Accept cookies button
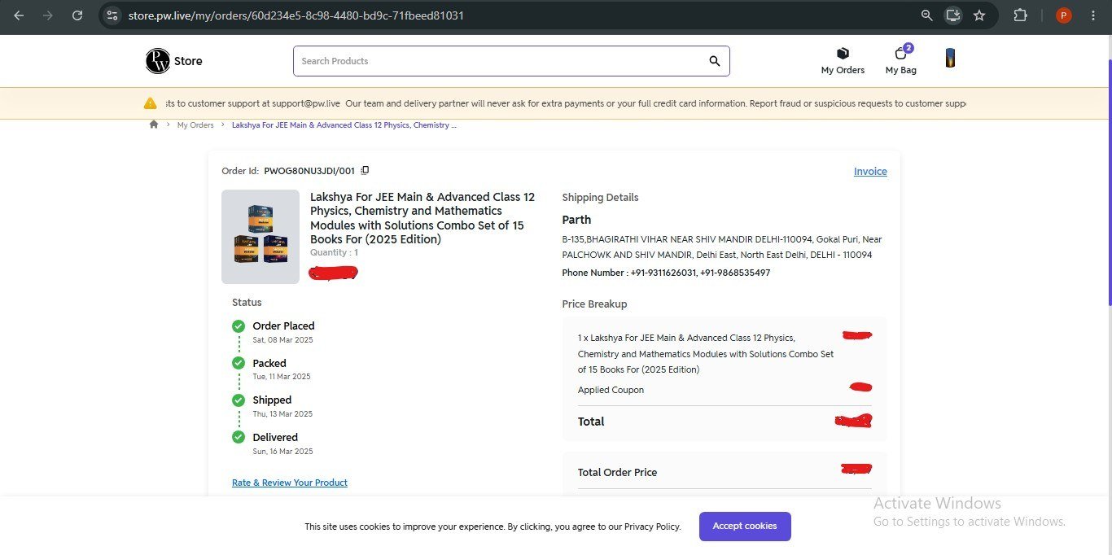Image resolution: width=1112 pixels, height=555 pixels. 745,527
